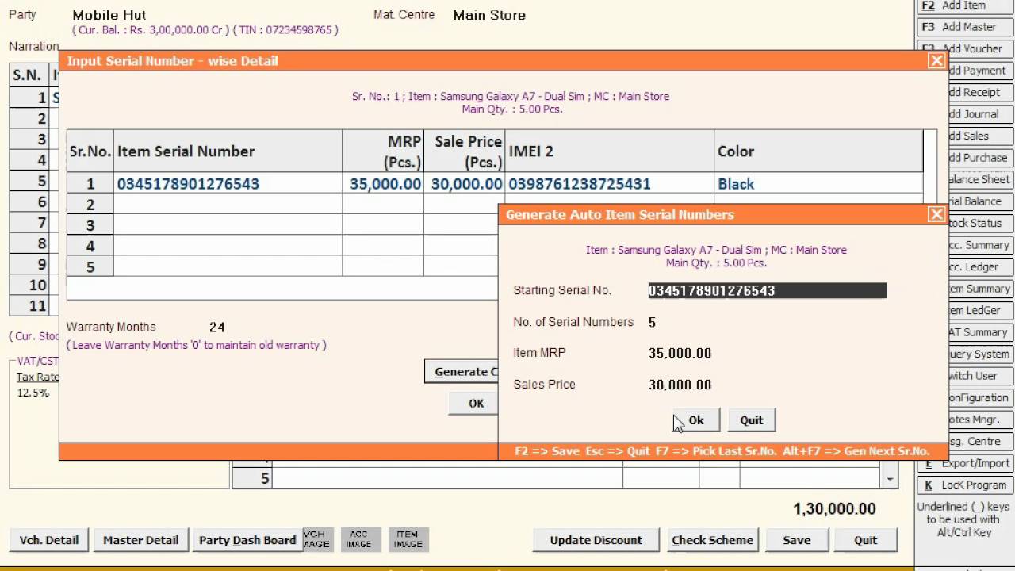Click the Master Detail button

pos(141,540)
